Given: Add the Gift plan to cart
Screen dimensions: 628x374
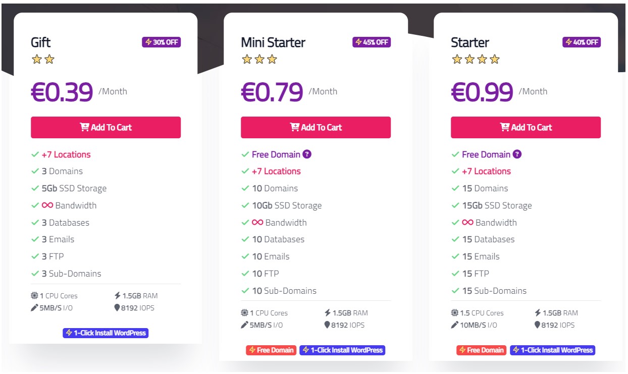Looking at the screenshot, I should tap(106, 127).
